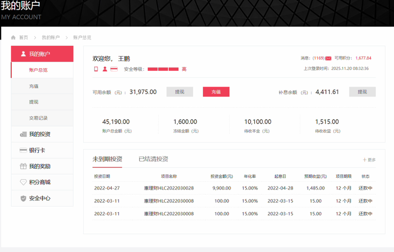The height and width of the screenshot is (252, 394).
Task: Switch to 未到期投资 tab
Action: [107, 159]
